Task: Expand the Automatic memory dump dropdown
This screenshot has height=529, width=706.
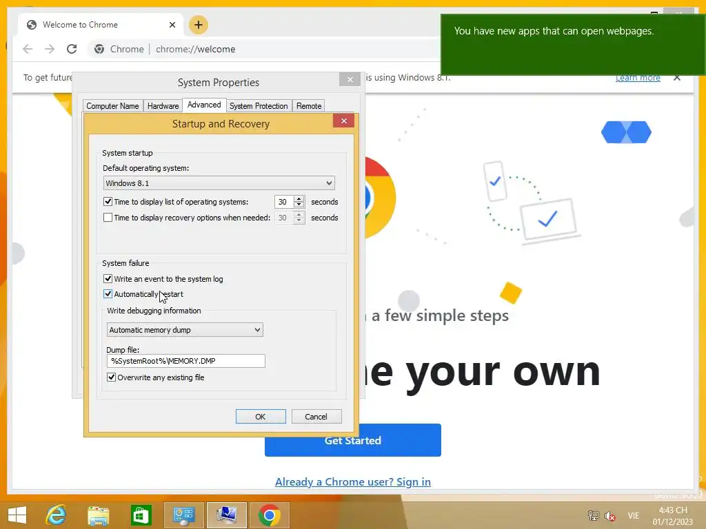Action: point(185,330)
